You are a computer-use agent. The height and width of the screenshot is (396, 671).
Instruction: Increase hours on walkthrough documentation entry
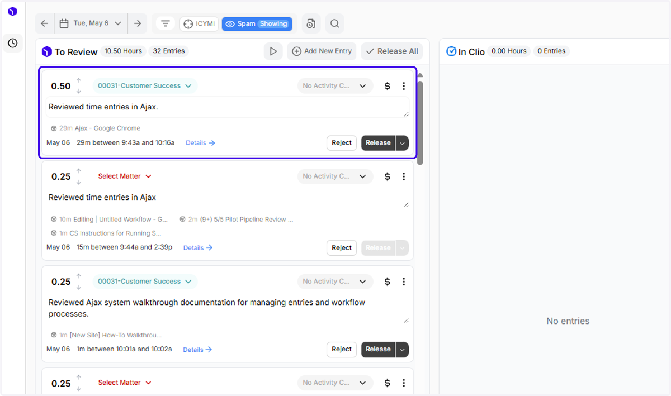[78, 276]
